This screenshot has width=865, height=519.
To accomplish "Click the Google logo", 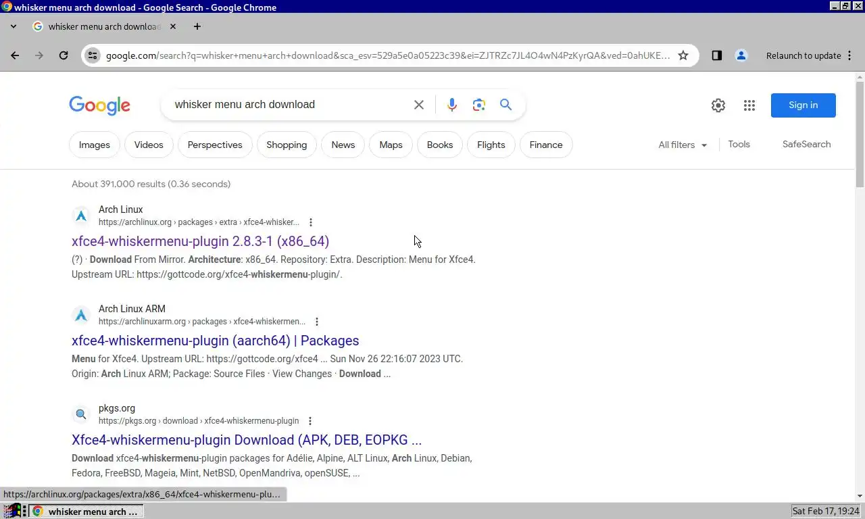I will [x=100, y=105].
